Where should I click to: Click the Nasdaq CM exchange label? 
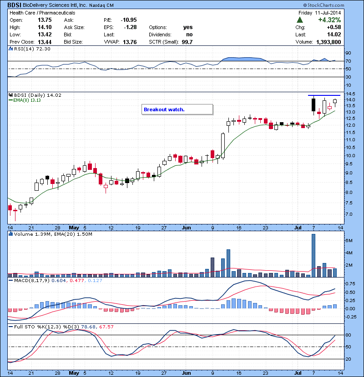(101, 5)
